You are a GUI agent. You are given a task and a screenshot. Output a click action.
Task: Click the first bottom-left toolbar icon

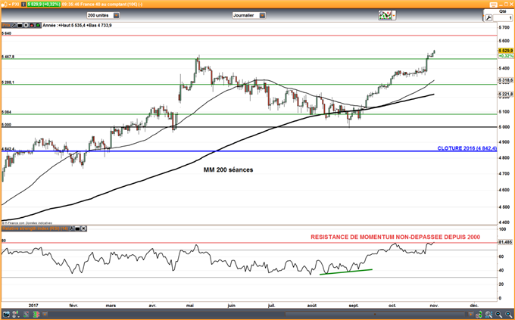(6, 314)
